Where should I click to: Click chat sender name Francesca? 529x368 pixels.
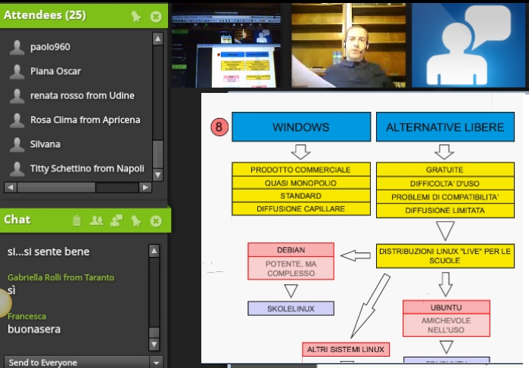(26, 316)
